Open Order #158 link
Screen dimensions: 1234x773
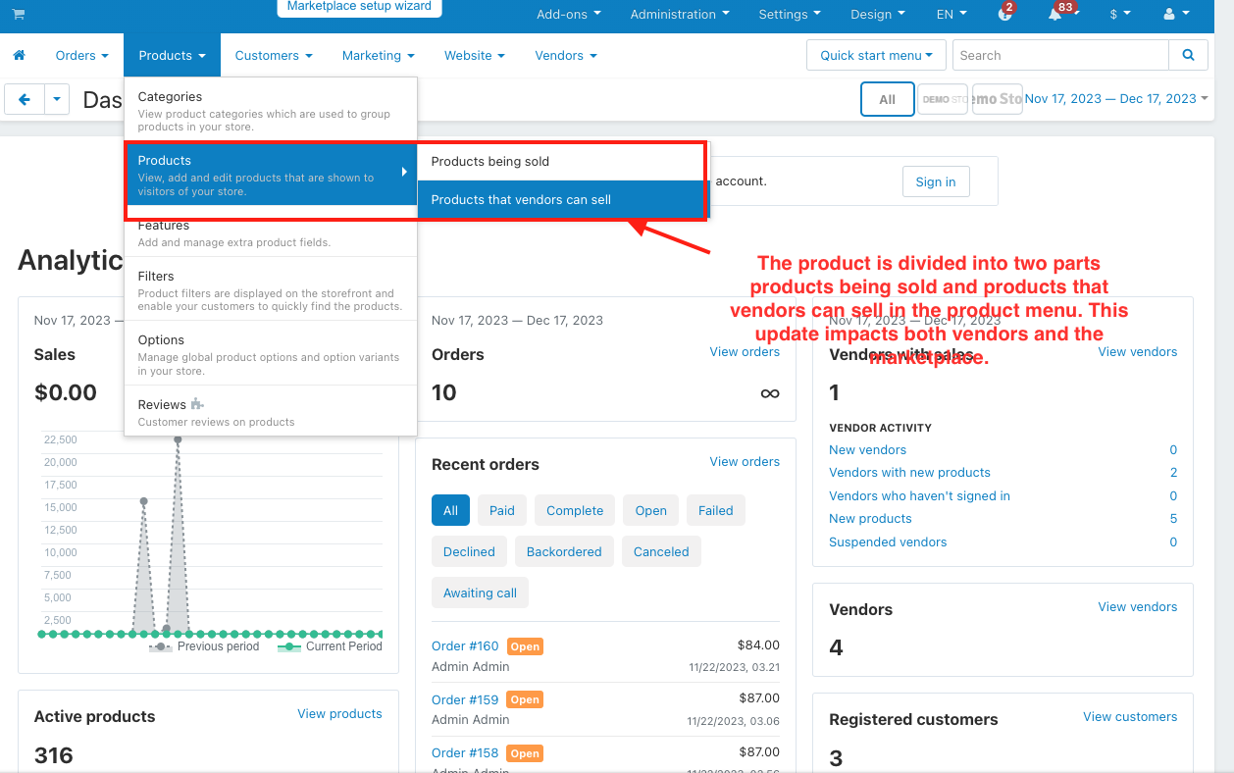[465, 752]
